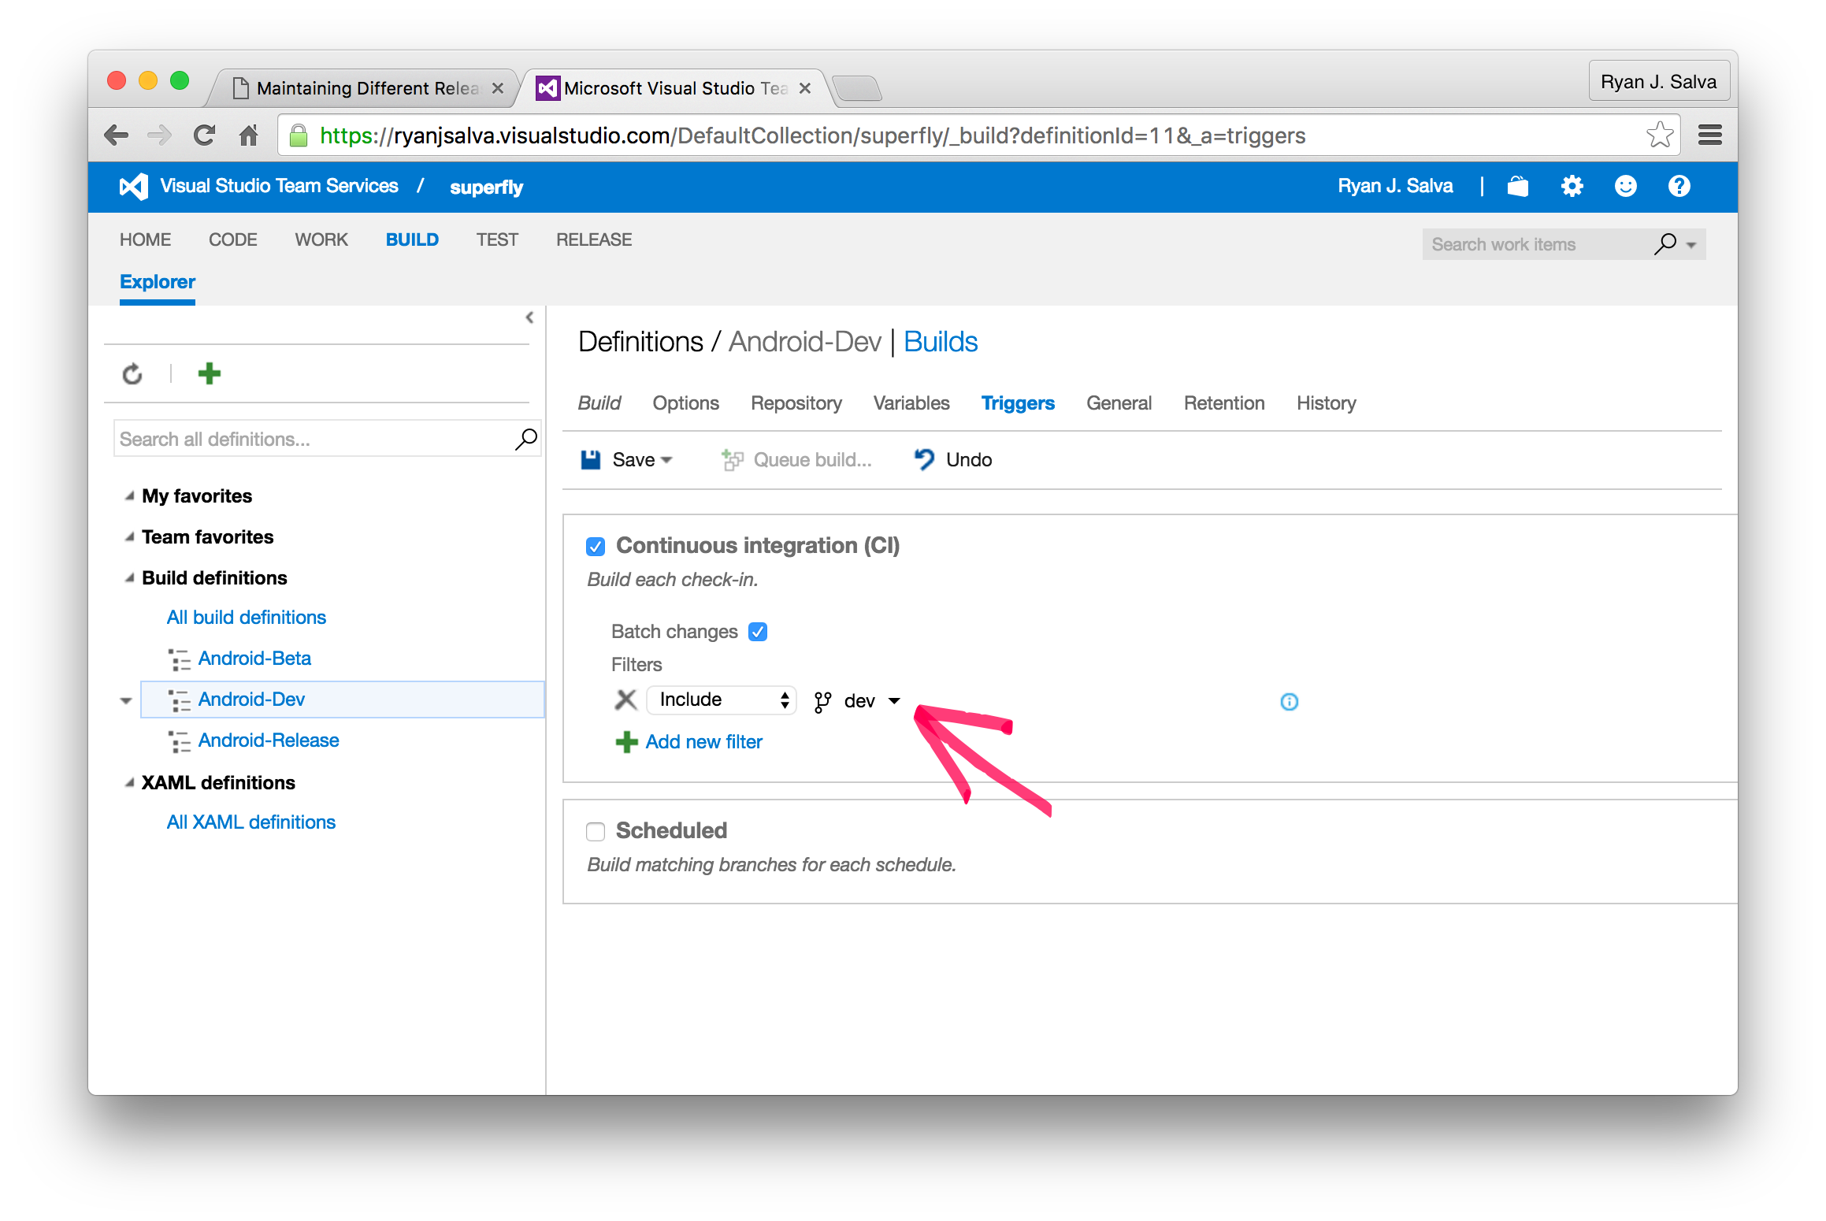
Task: Click the blue info icon beside filter
Action: click(x=1289, y=701)
